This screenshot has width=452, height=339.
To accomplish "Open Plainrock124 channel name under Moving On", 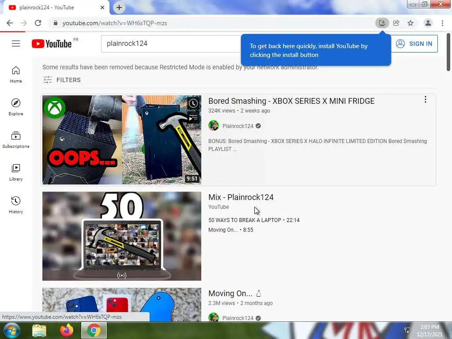I will coord(238,318).
